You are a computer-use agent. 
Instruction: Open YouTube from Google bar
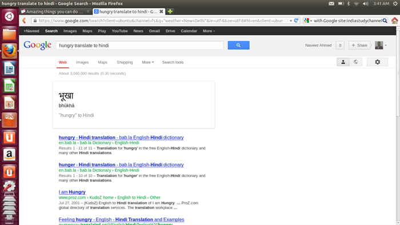click(119, 31)
